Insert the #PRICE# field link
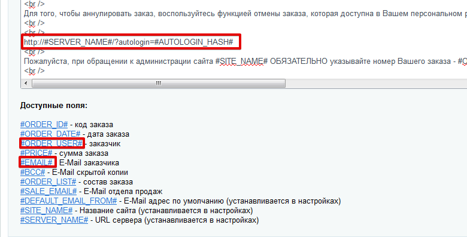The width and height of the screenshot is (467, 237). (37, 153)
